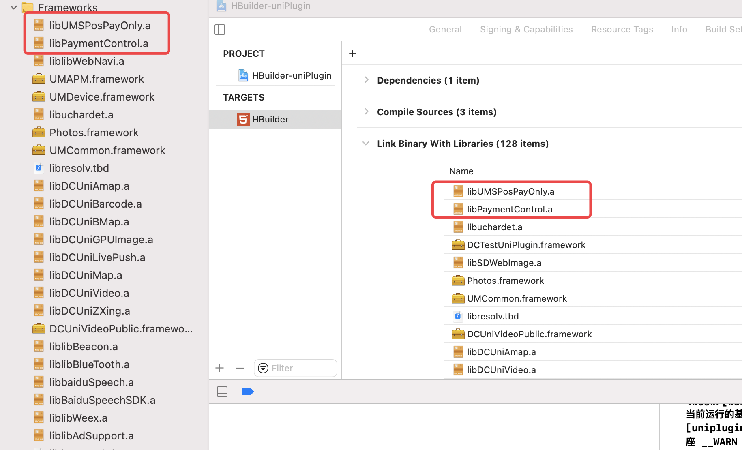Click the filter options icon in Filter field
742x450 pixels.
(x=263, y=368)
